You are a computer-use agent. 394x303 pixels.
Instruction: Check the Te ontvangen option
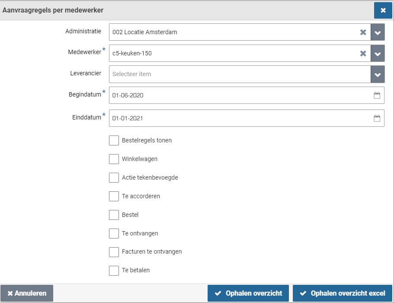[114, 233]
